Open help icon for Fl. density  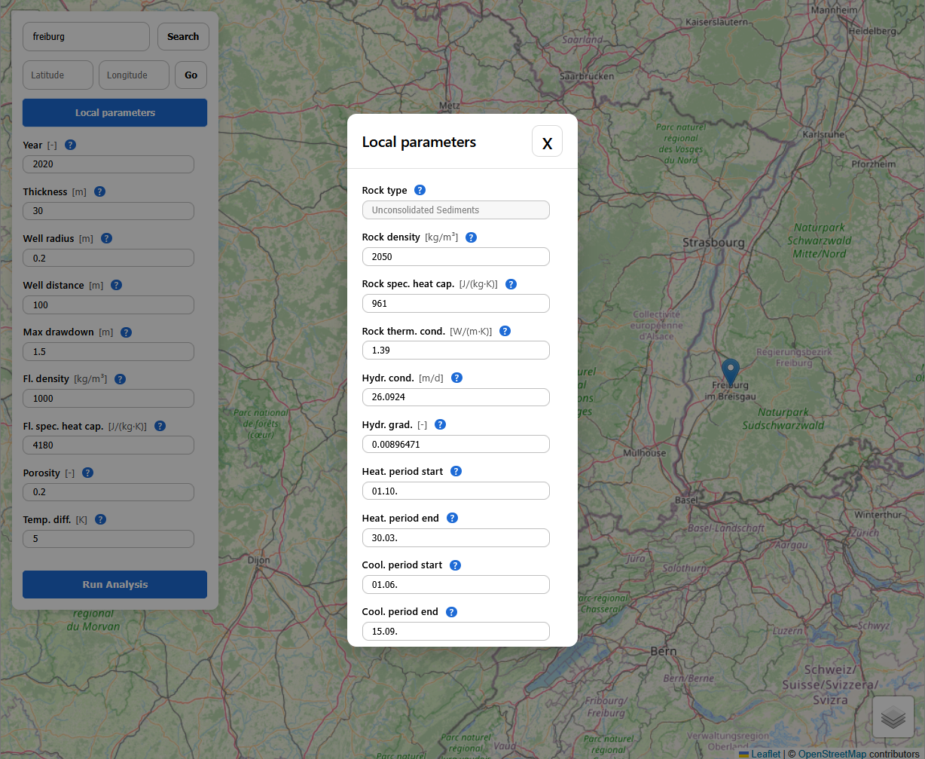[120, 379]
